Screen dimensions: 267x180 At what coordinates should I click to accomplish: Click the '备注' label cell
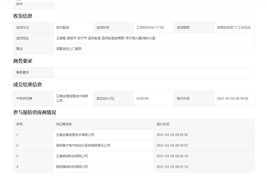click(x=33, y=49)
